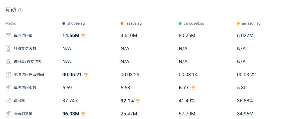The width and height of the screenshot is (287, 119).
Task: Click the calendar icon for 每月访问量
Action: point(9,36)
